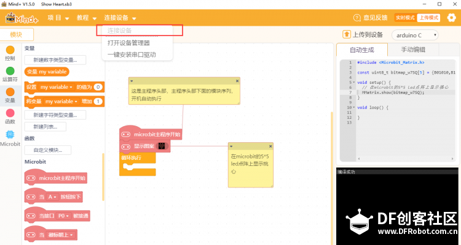Switch to 上传模式
The image size is (461, 245).
pos(428,18)
